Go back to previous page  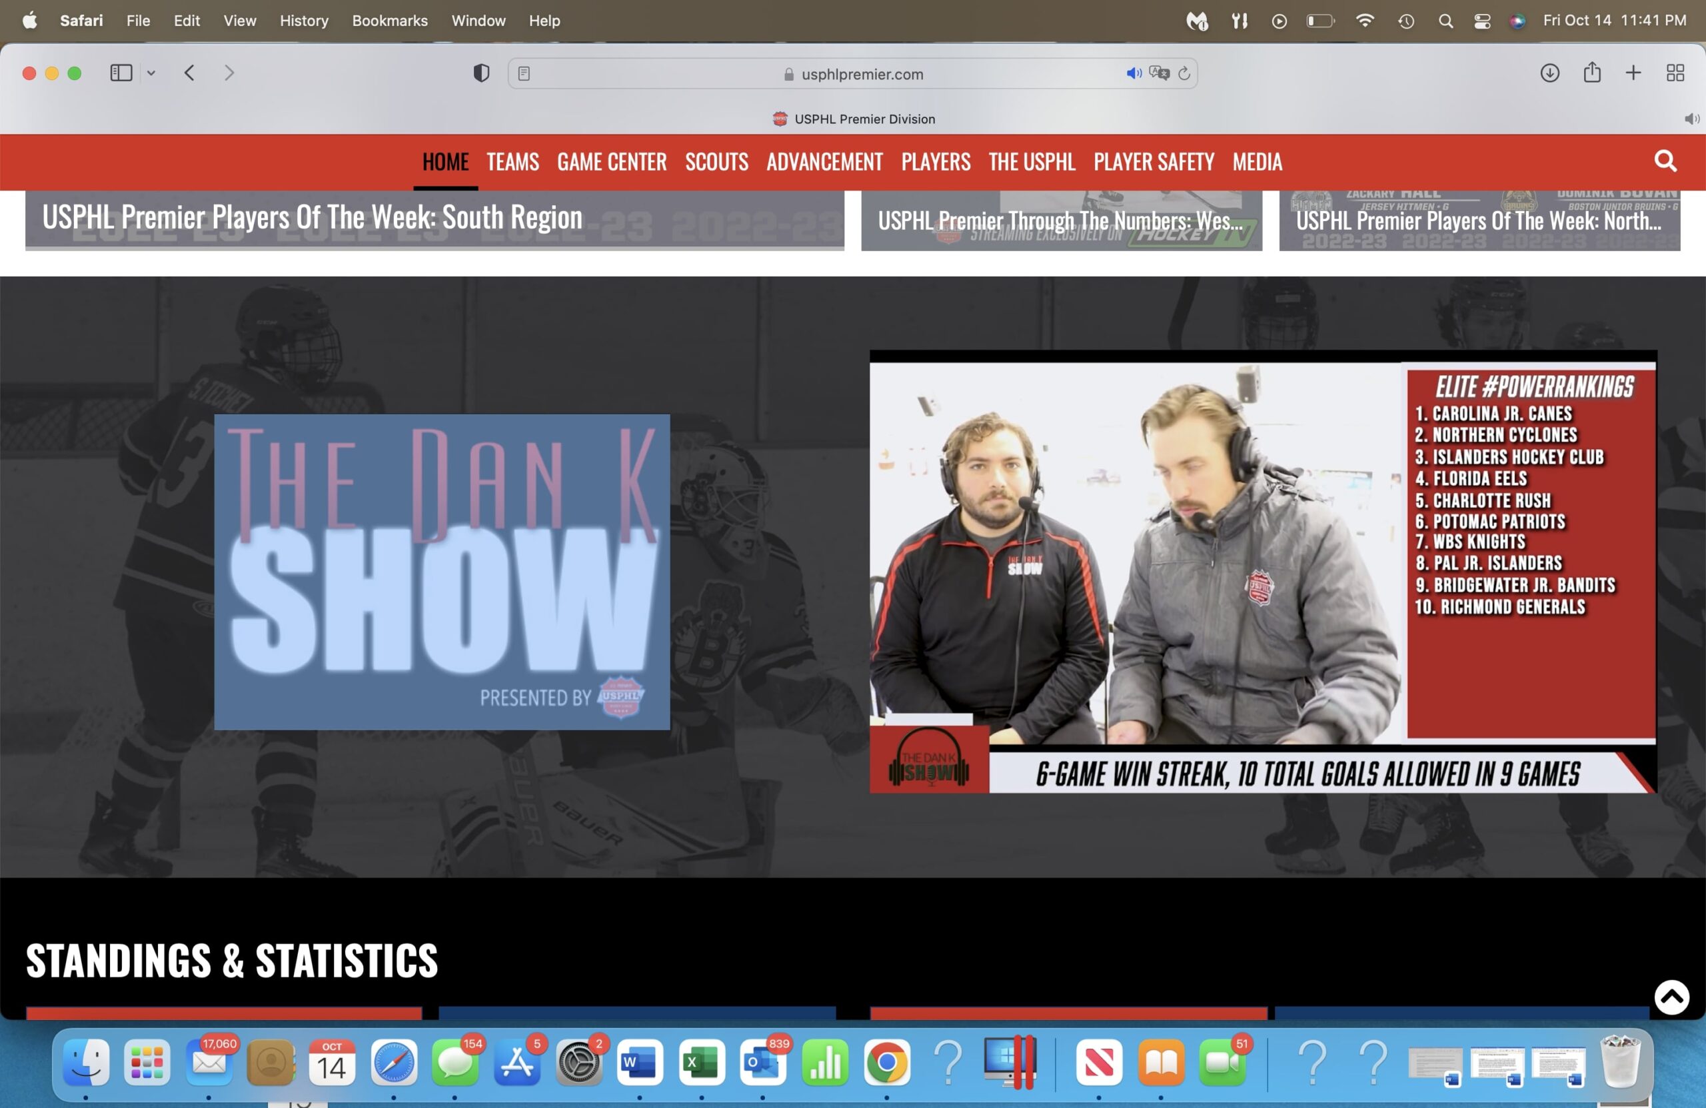[x=190, y=73]
